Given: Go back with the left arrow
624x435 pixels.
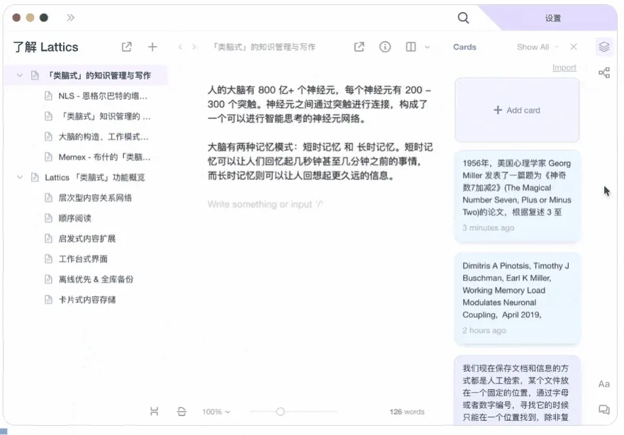Looking at the screenshot, I should coord(180,47).
